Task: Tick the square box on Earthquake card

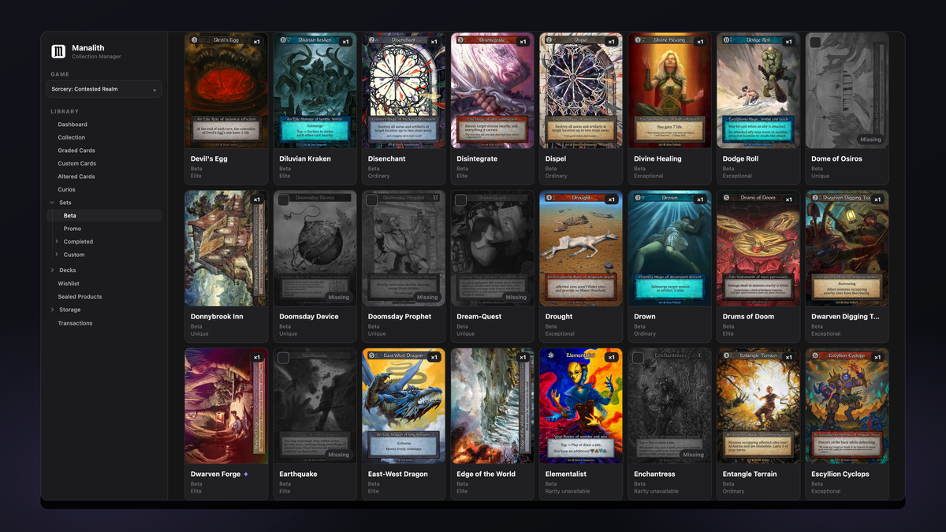Action: (x=283, y=358)
